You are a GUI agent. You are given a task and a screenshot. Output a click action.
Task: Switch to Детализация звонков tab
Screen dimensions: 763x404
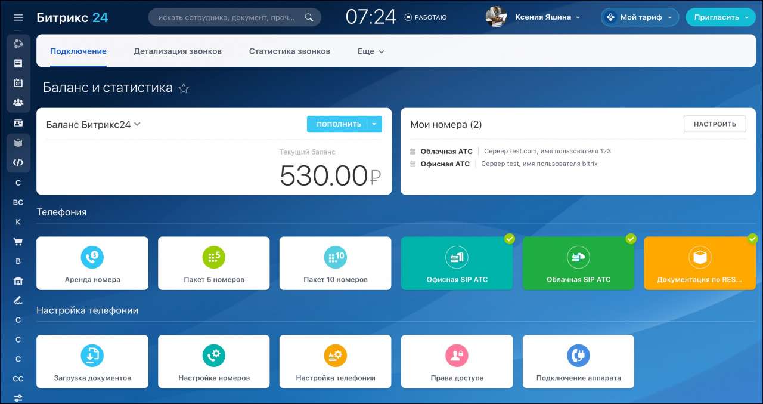point(178,51)
